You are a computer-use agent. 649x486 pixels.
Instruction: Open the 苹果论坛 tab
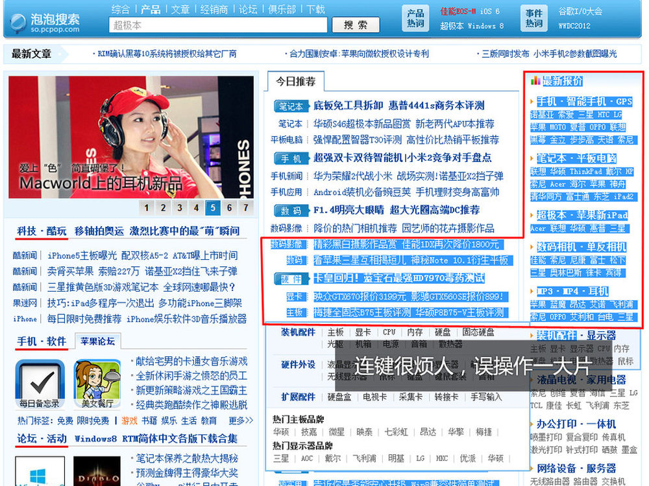pyautogui.click(x=97, y=341)
